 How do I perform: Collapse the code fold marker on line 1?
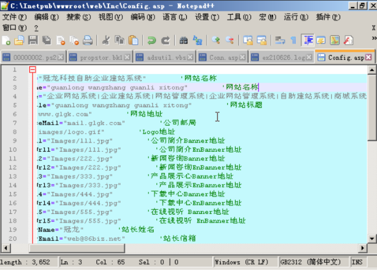(x=33, y=70)
